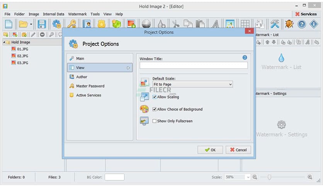
Task: Click the orange bug report icon
Action: (289, 24)
